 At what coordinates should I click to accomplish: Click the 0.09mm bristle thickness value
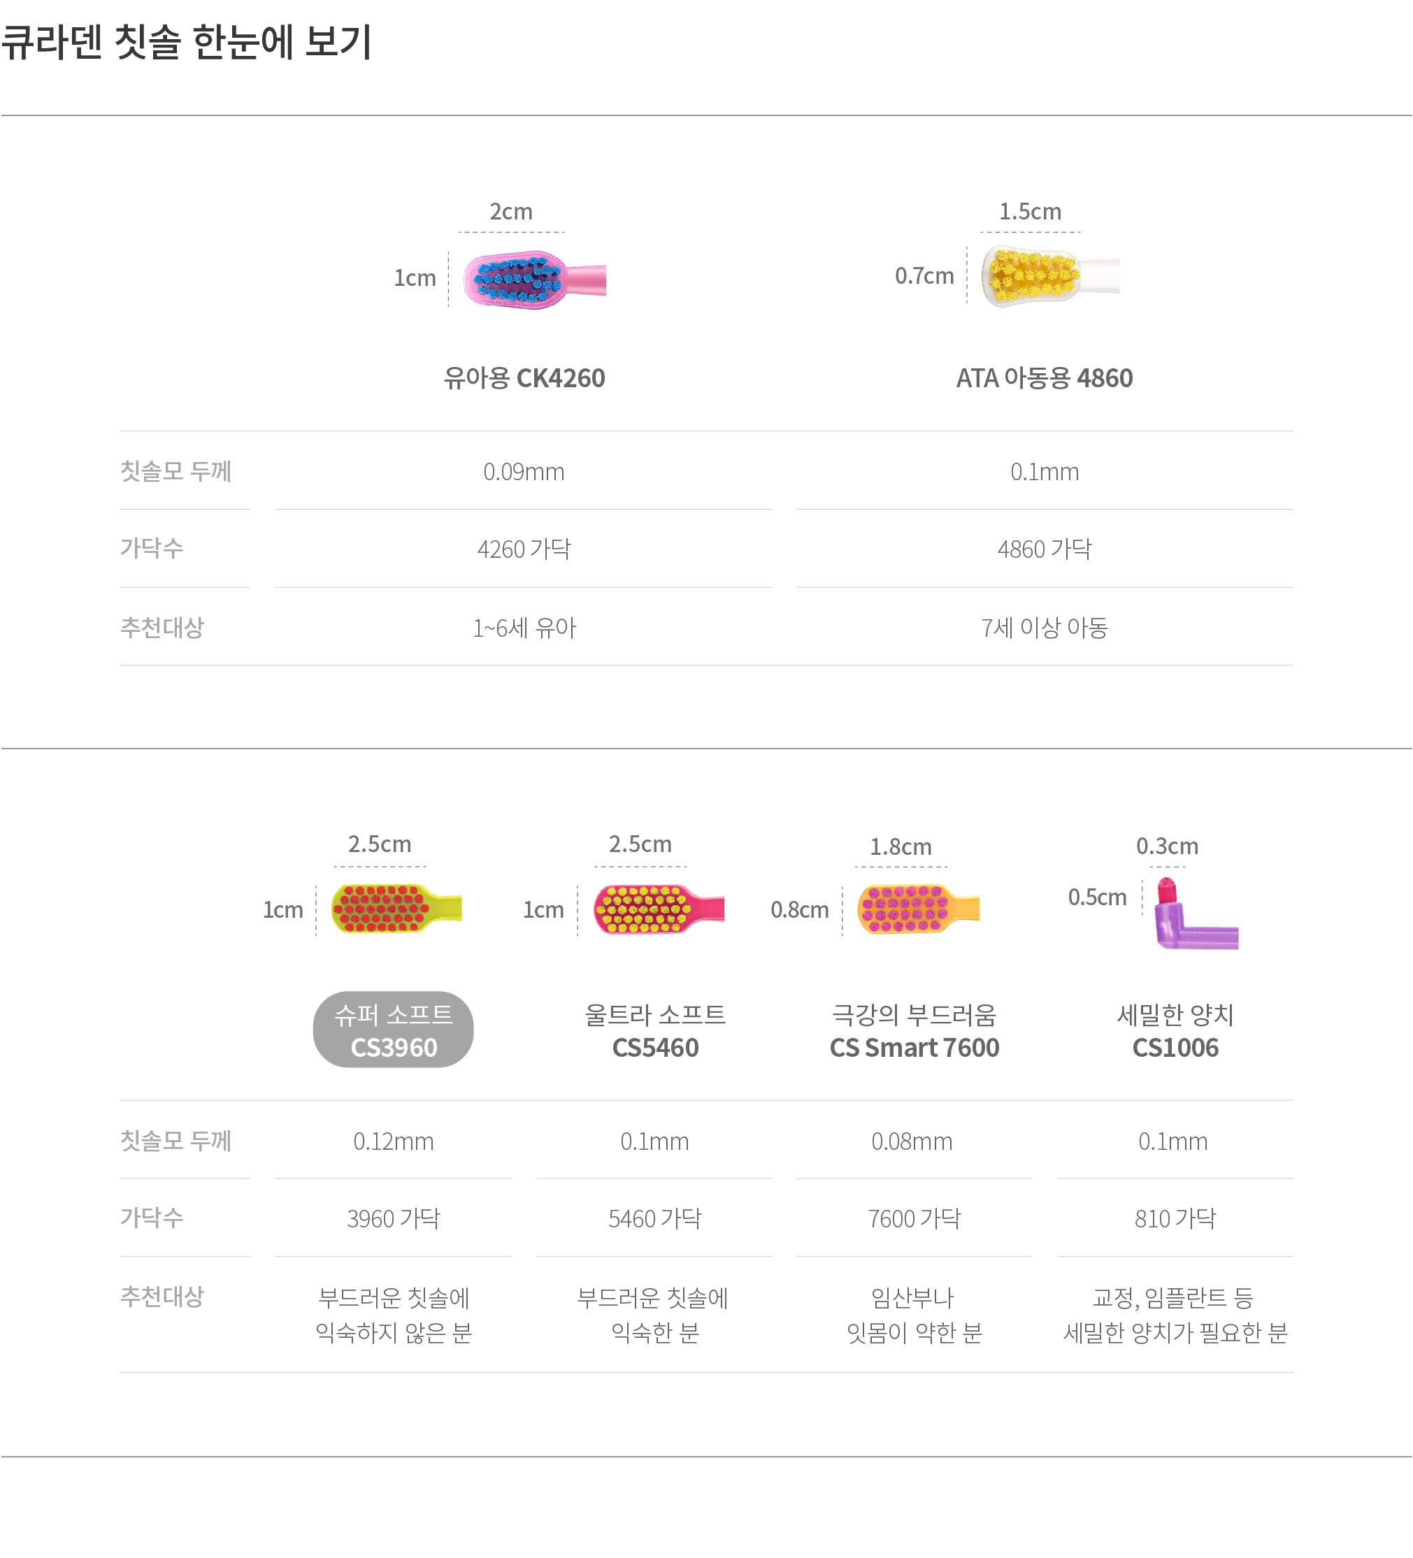point(524,471)
